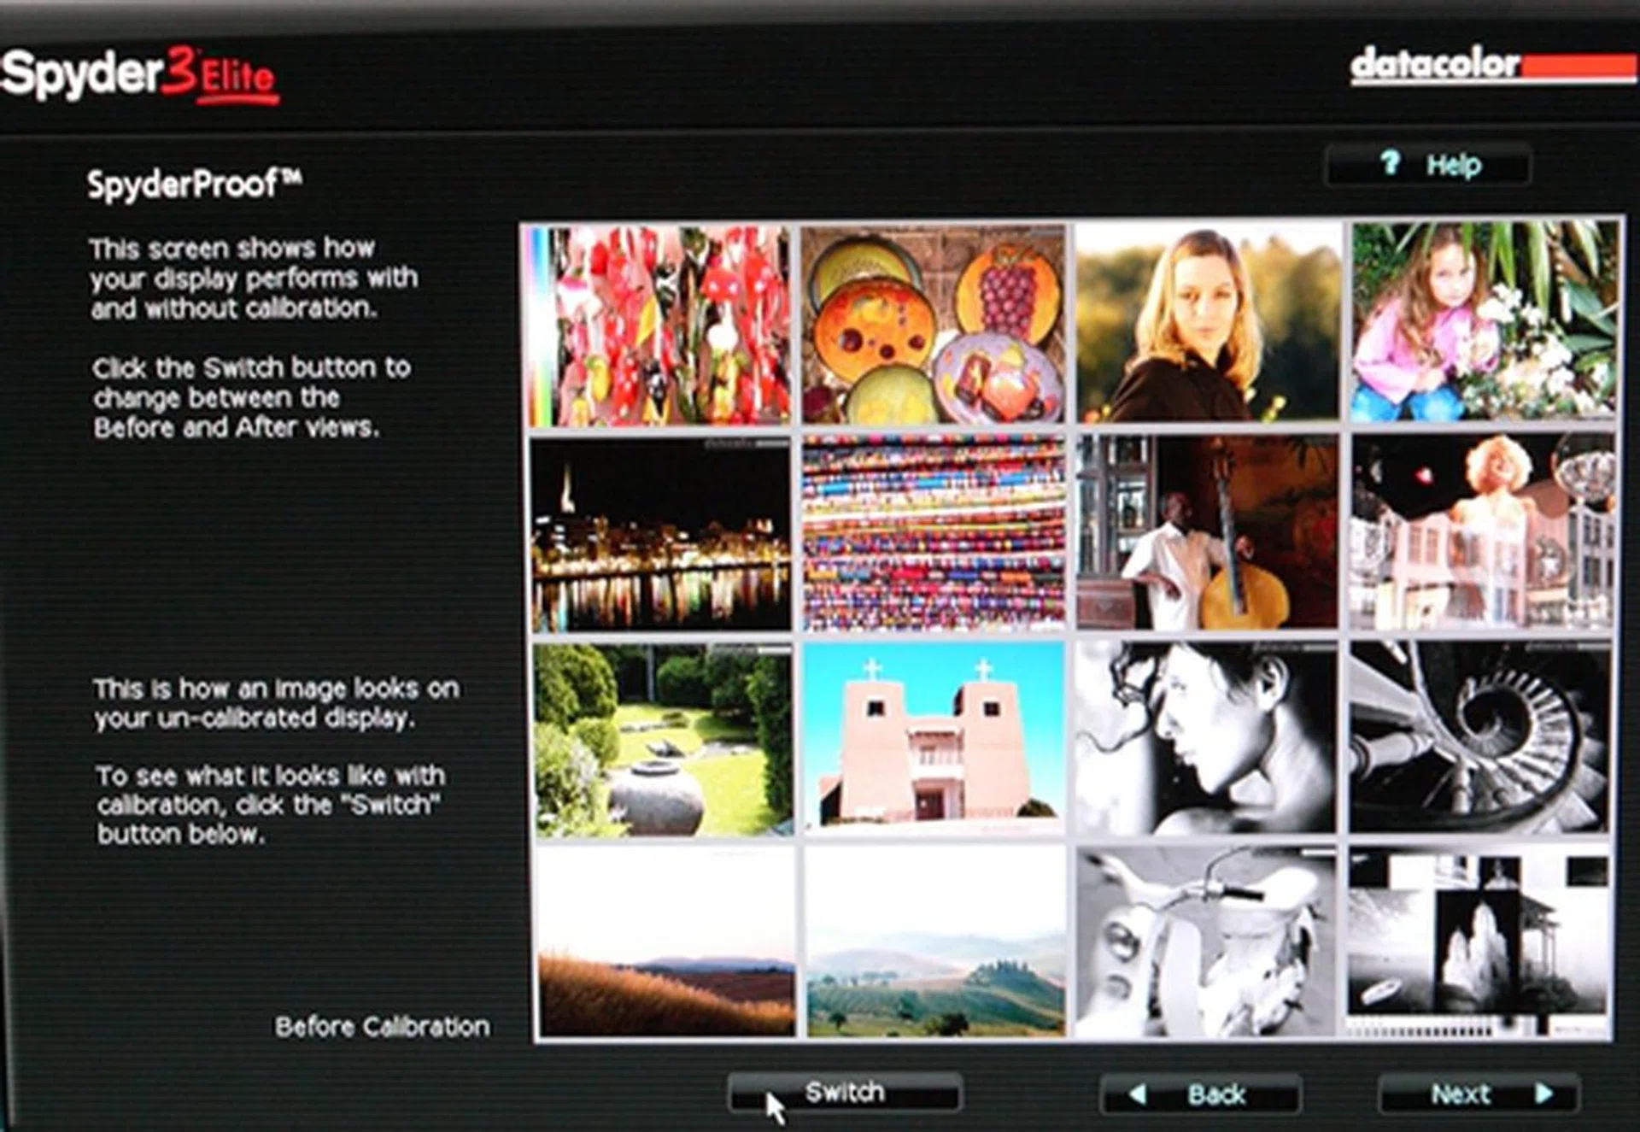Image resolution: width=1640 pixels, height=1132 pixels.
Task: Select the girl in pink thumbnail
Action: [1483, 321]
